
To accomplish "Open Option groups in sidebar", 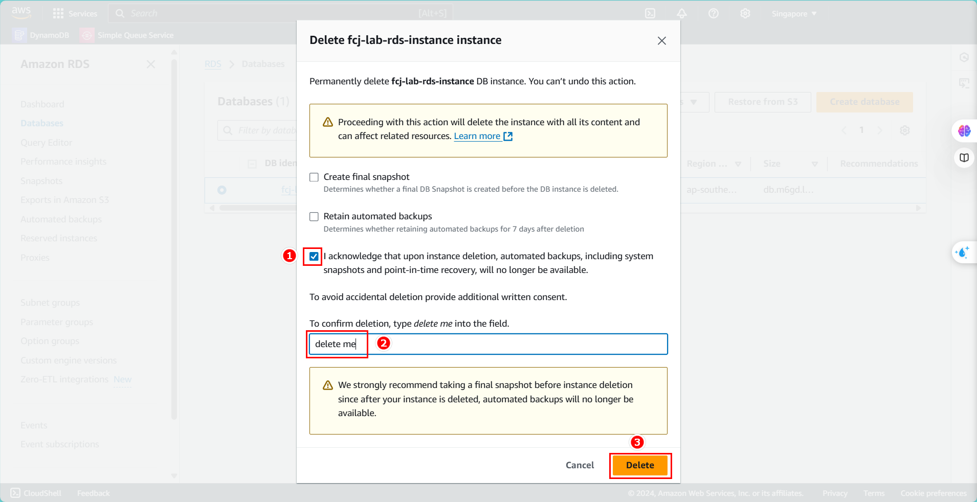I will (50, 341).
